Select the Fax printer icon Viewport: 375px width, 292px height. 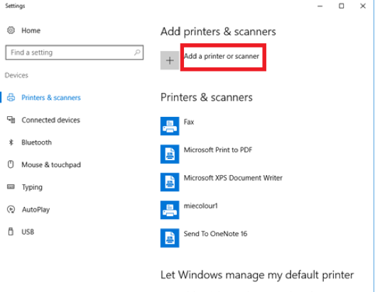[170, 126]
